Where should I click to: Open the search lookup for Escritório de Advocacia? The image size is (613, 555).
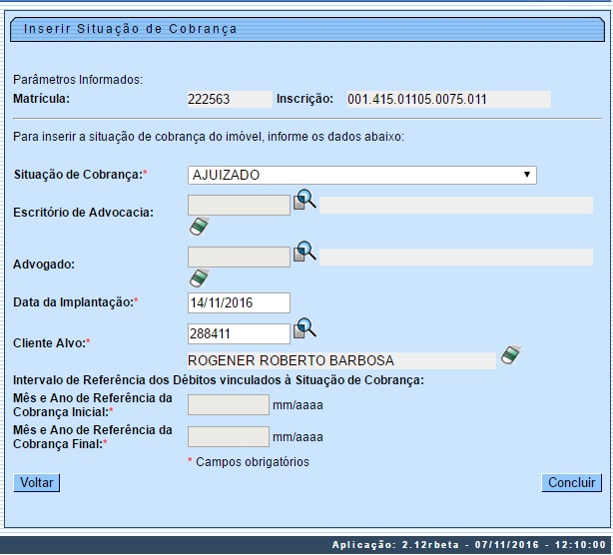pos(305,203)
